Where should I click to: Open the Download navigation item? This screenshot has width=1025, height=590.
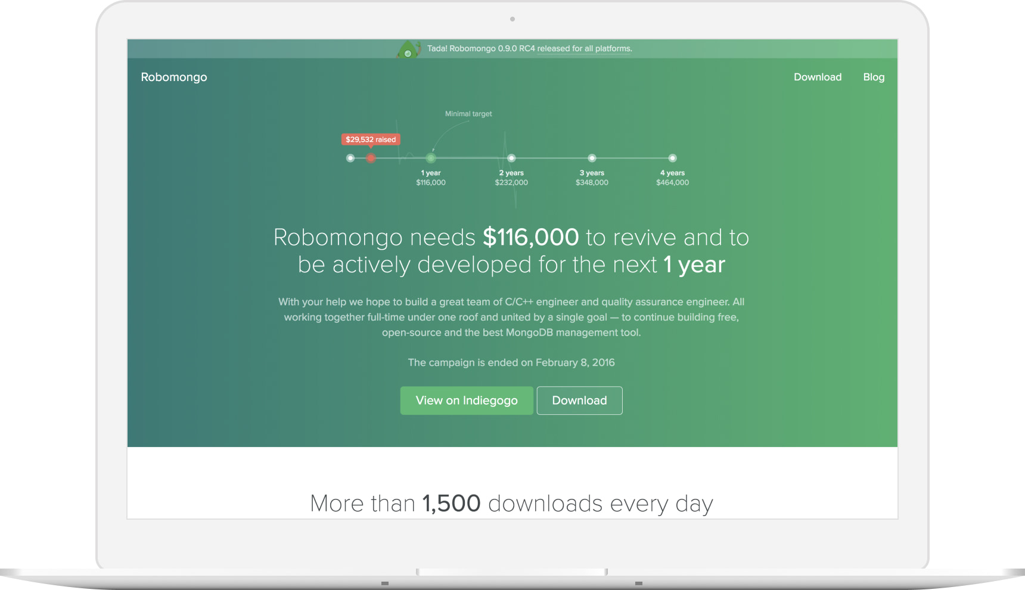(x=818, y=77)
